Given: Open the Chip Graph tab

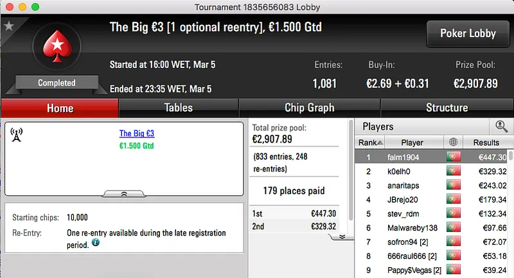Looking at the screenshot, I should tap(309, 108).
